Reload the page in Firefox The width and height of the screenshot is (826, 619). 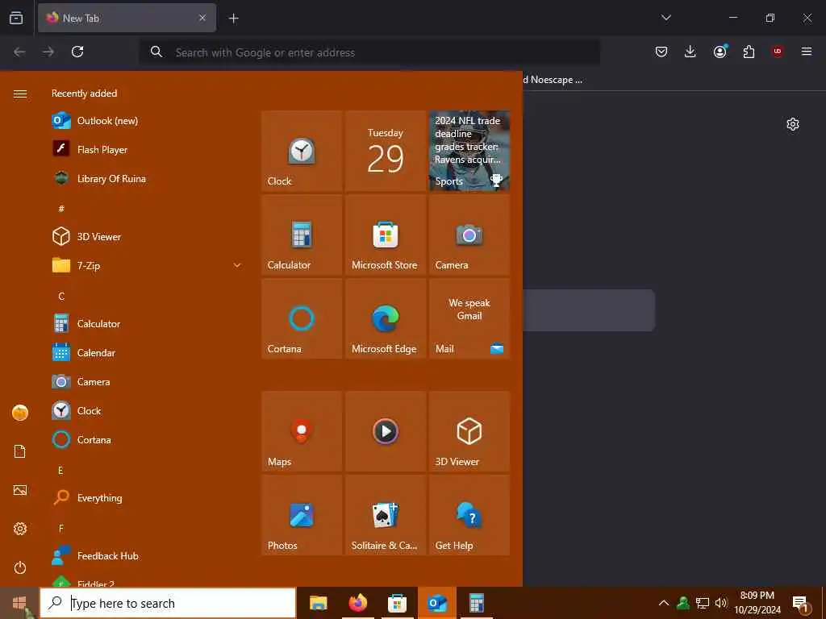point(77,52)
